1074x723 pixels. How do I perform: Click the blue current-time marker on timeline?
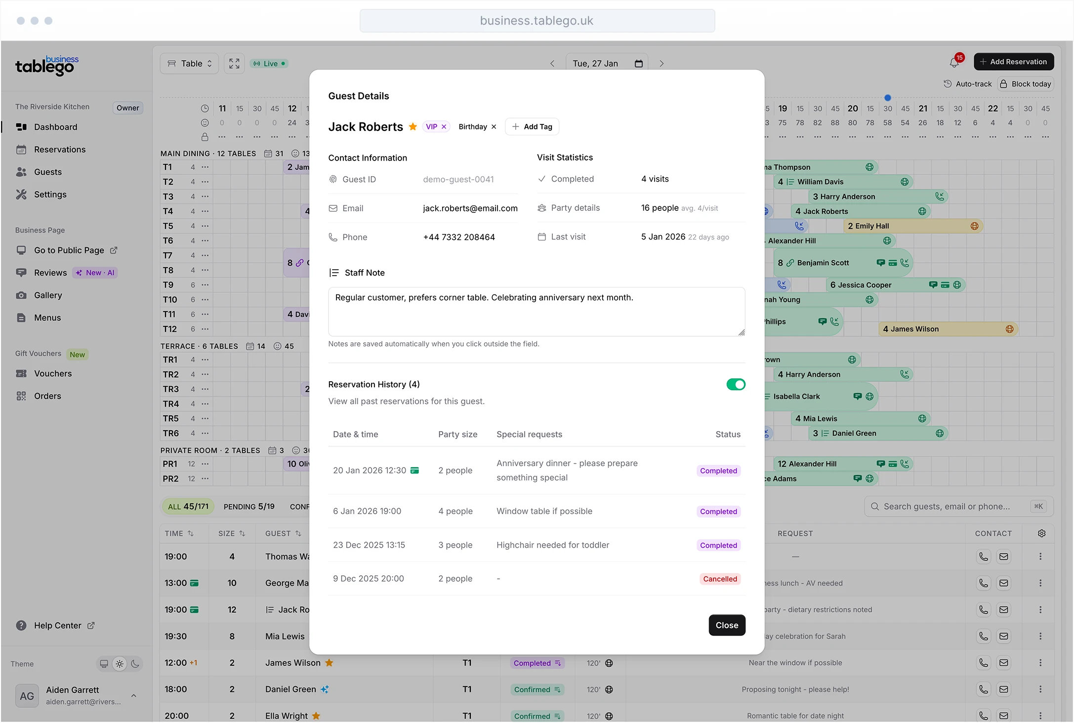coord(887,98)
